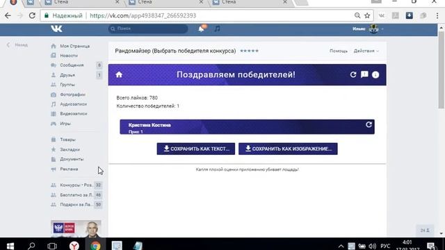The image size is (445, 250).
Task: Open Моя Страница in sidebar
Action: pyautogui.click(x=75, y=46)
